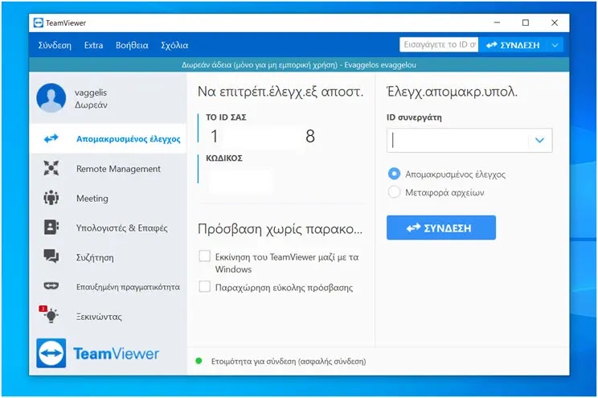Open the Σχόλια menu
Image resolution: width=598 pixels, height=398 pixels.
[174, 45]
